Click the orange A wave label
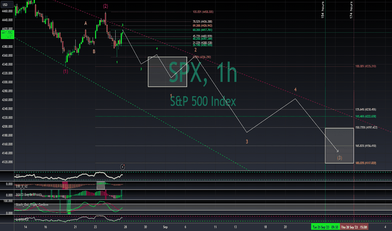The width and height of the screenshot is (392, 231). (85, 23)
